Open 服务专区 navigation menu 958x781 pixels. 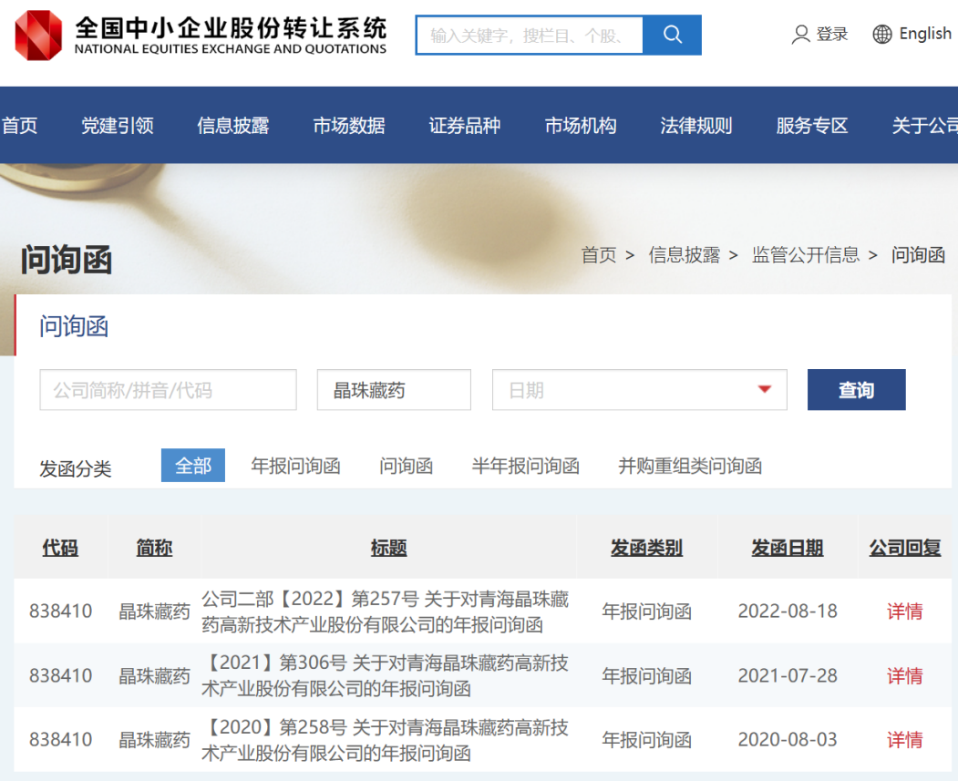point(812,125)
